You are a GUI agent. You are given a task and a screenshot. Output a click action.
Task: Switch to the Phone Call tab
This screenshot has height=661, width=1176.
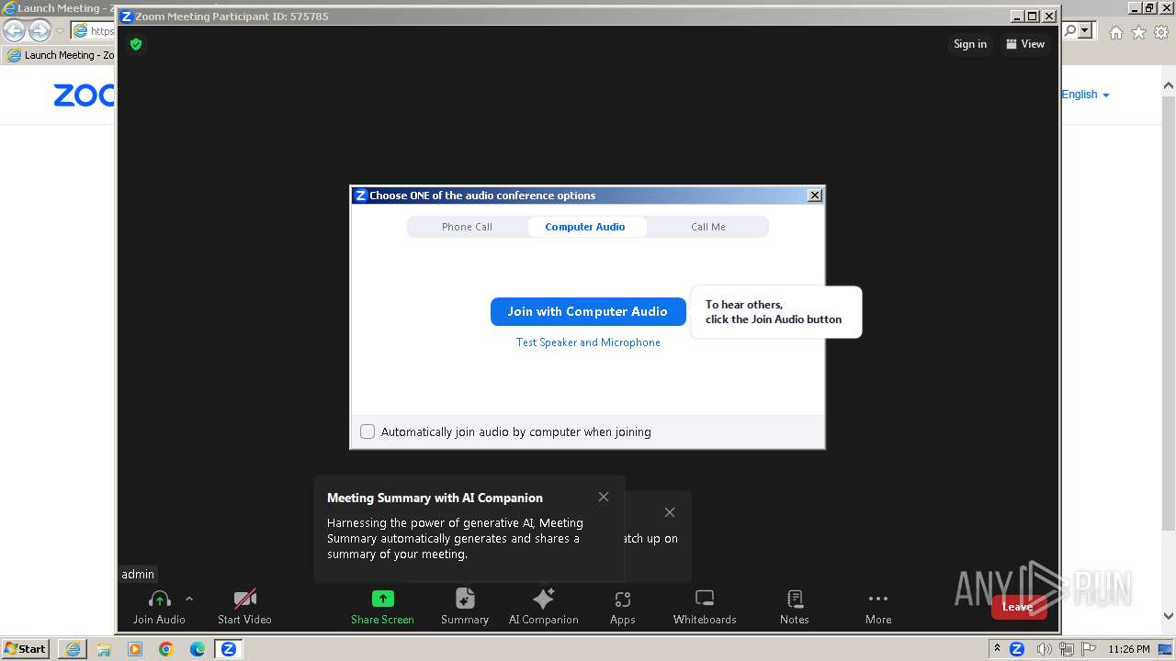(467, 227)
